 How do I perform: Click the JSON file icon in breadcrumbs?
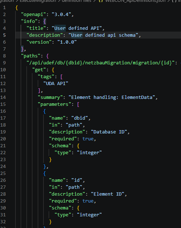tap(101, 1)
